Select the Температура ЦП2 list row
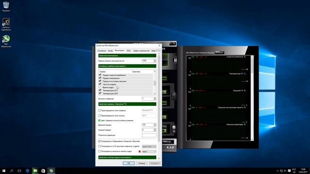 click(x=126, y=93)
